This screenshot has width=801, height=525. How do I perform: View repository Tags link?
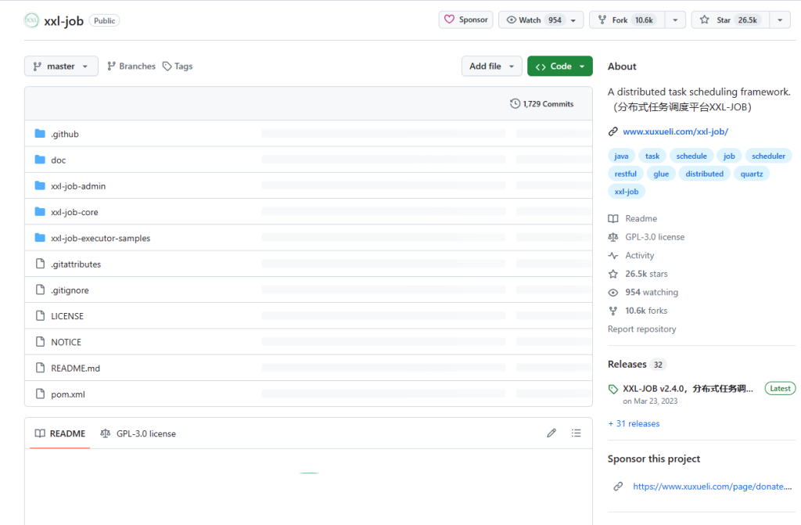[178, 66]
